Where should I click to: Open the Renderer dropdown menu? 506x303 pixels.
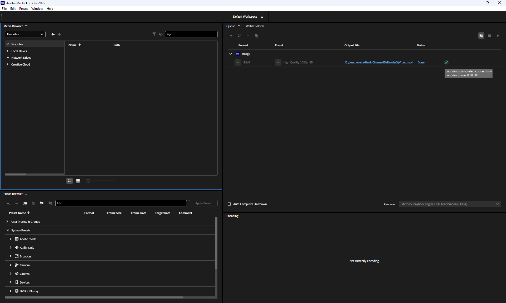[450, 204]
